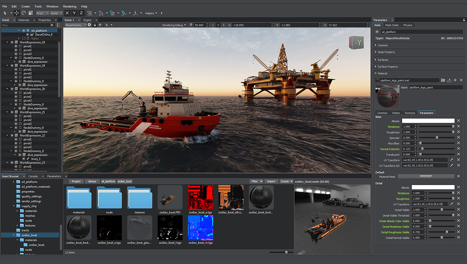Open camera settings gear next to PlayerDummy

coord(90,25)
